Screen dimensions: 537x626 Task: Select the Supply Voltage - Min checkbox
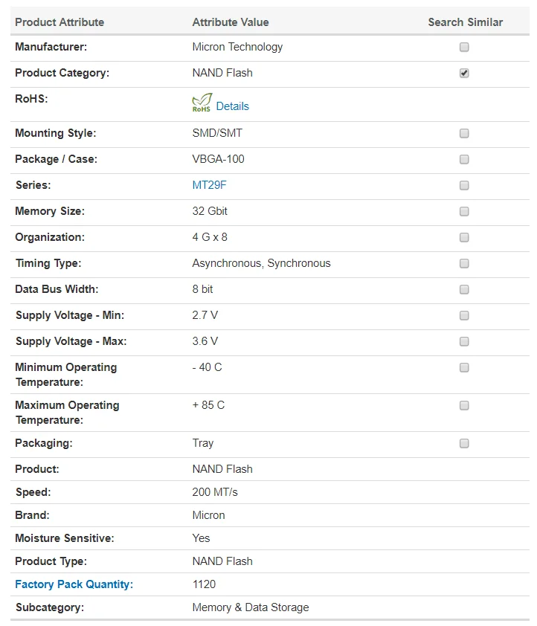tap(464, 315)
